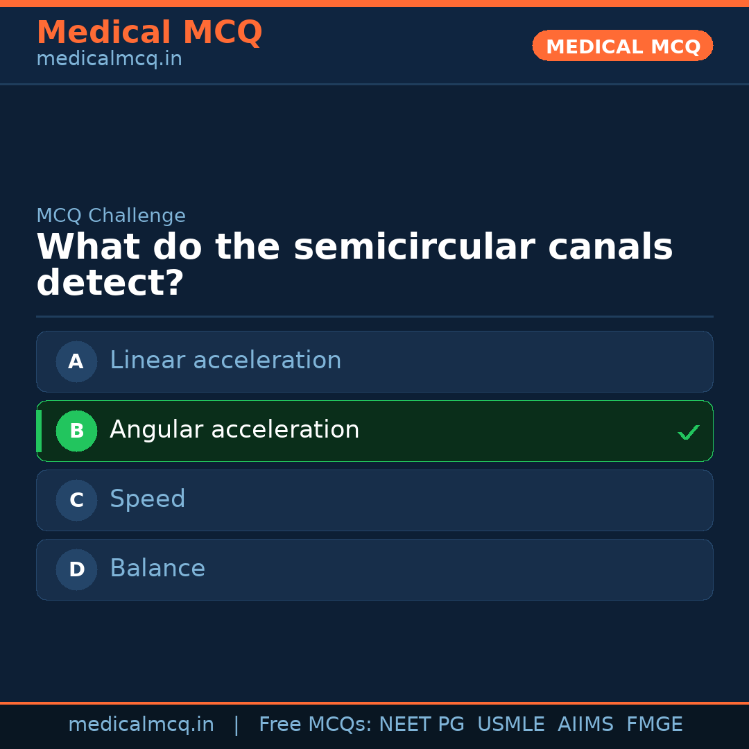Click the Free MCQs footer text
Image resolution: width=749 pixels, height=749 pixels.
(x=315, y=725)
